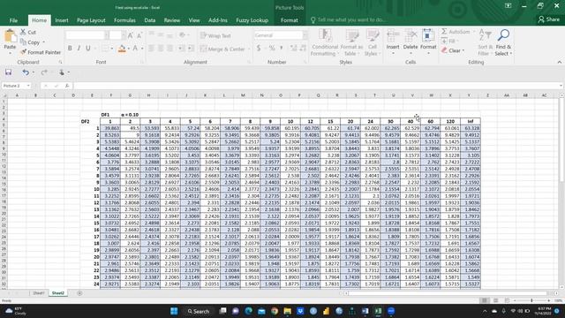Viewport: 565px width, 318px height.
Task: Toggle Italic formatting
Action: [x=79, y=49]
